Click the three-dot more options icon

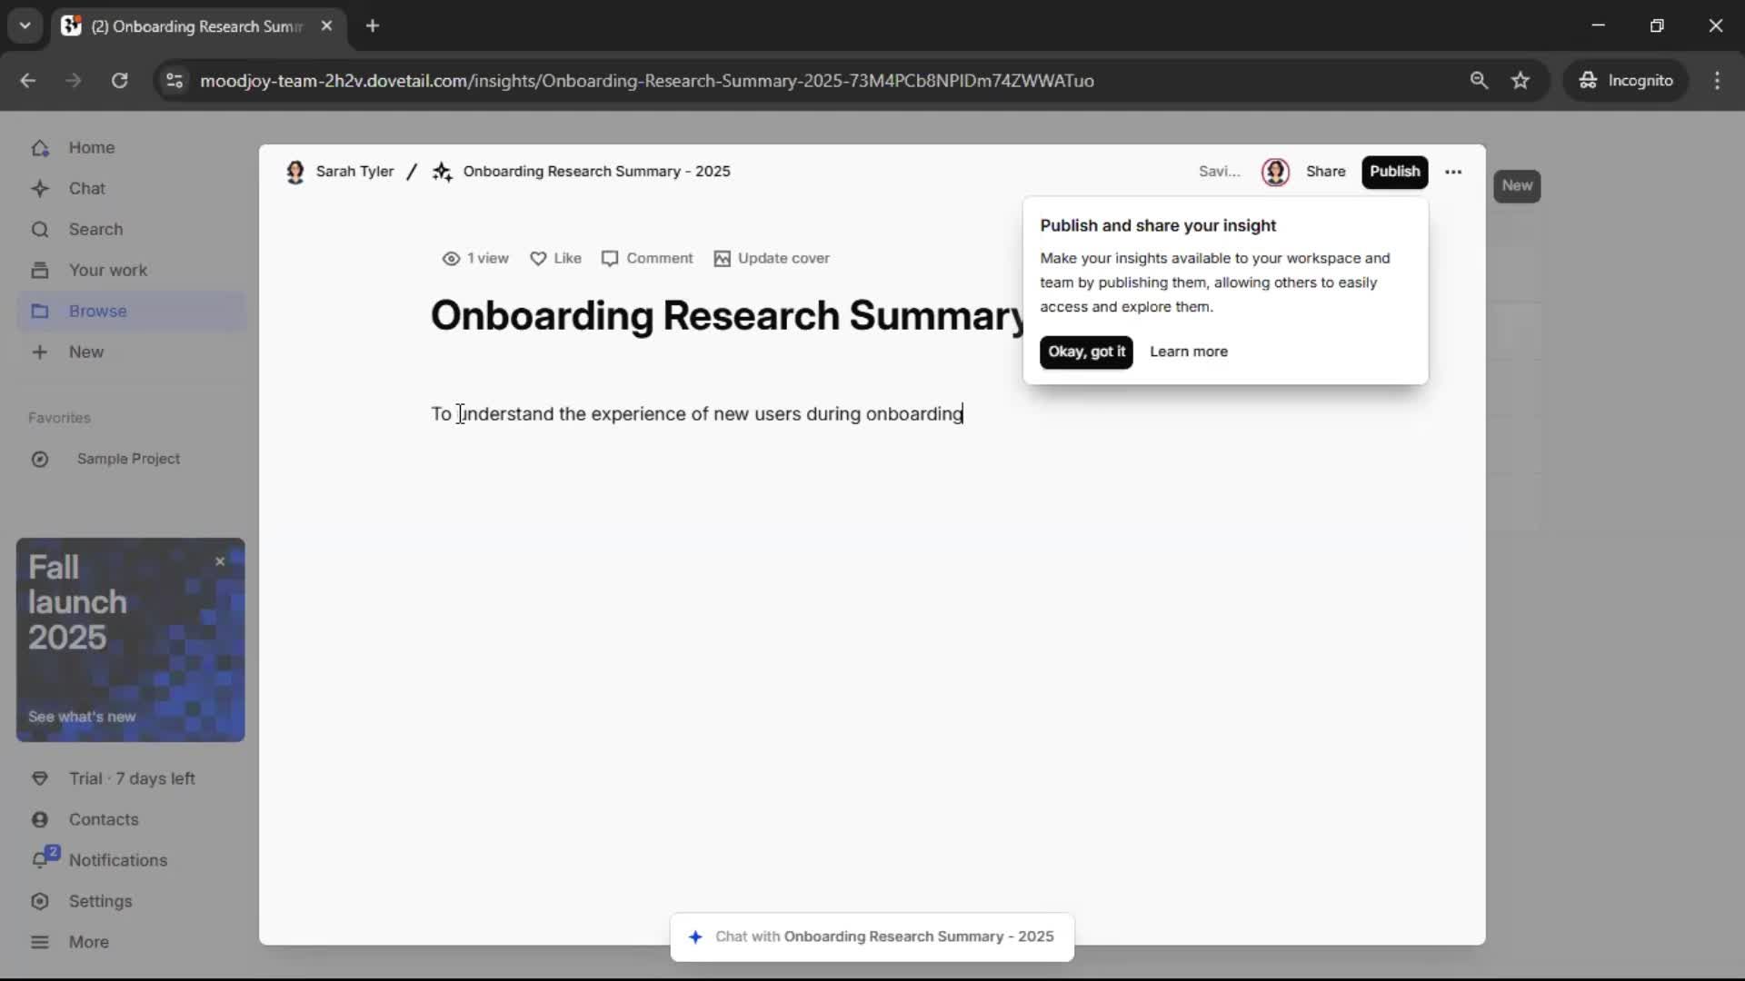1453,172
